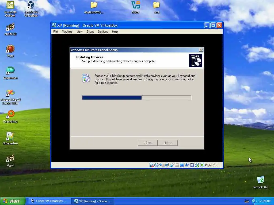The height and width of the screenshot is (205, 274).
Task: Click the CPU virtualization indicator icon
Action: (x=192, y=165)
